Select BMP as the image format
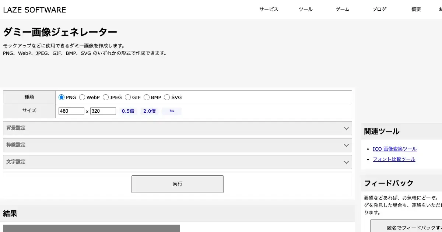The height and width of the screenshot is (232, 442). click(x=147, y=98)
